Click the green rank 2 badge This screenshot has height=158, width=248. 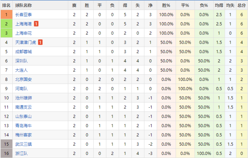point(6,24)
